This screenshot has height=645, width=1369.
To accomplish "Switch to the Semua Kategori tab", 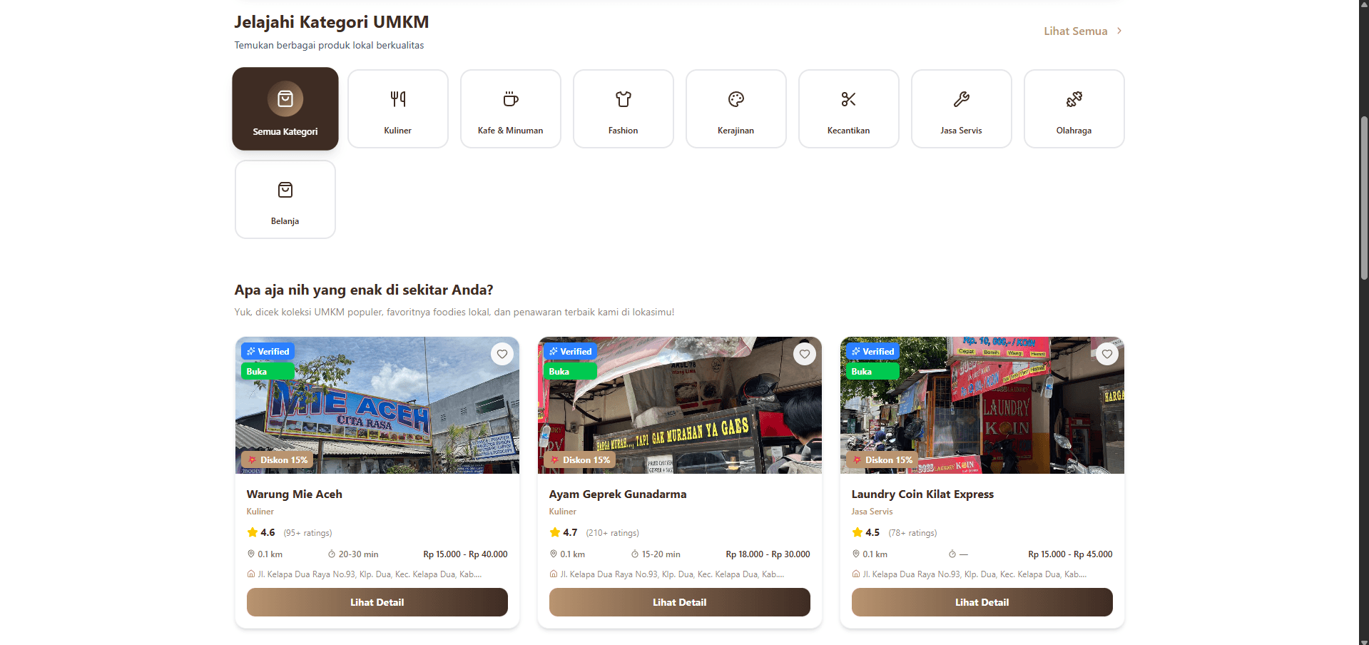I will 285,108.
